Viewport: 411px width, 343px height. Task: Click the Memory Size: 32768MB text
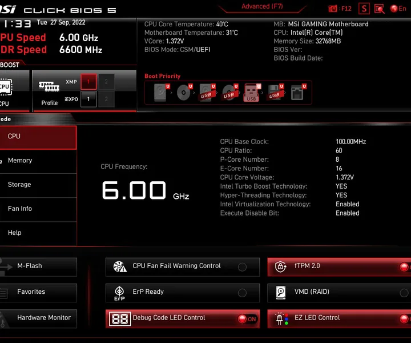click(x=307, y=41)
